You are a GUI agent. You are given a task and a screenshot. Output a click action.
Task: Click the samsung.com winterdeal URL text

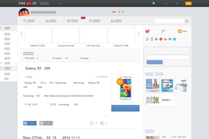69,96
